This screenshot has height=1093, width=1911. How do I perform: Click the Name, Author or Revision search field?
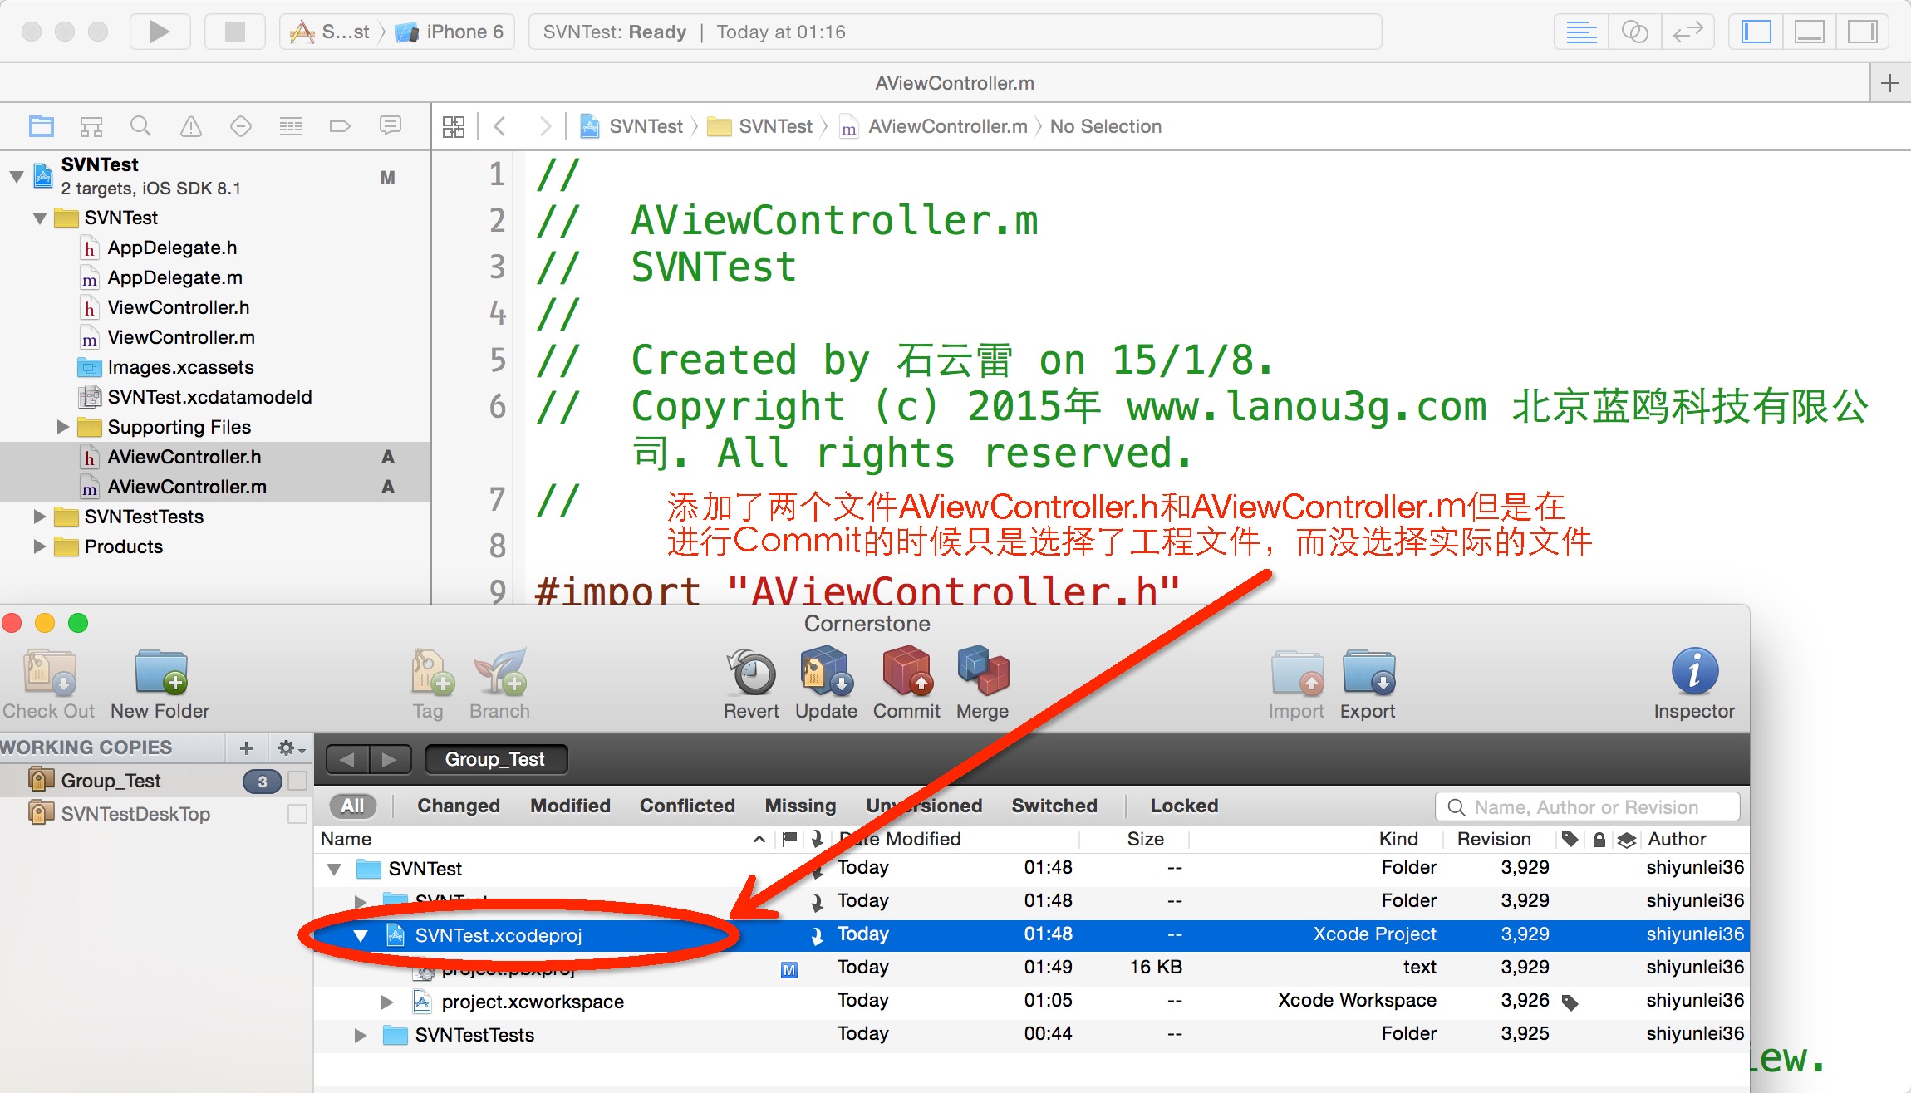coord(1587,807)
